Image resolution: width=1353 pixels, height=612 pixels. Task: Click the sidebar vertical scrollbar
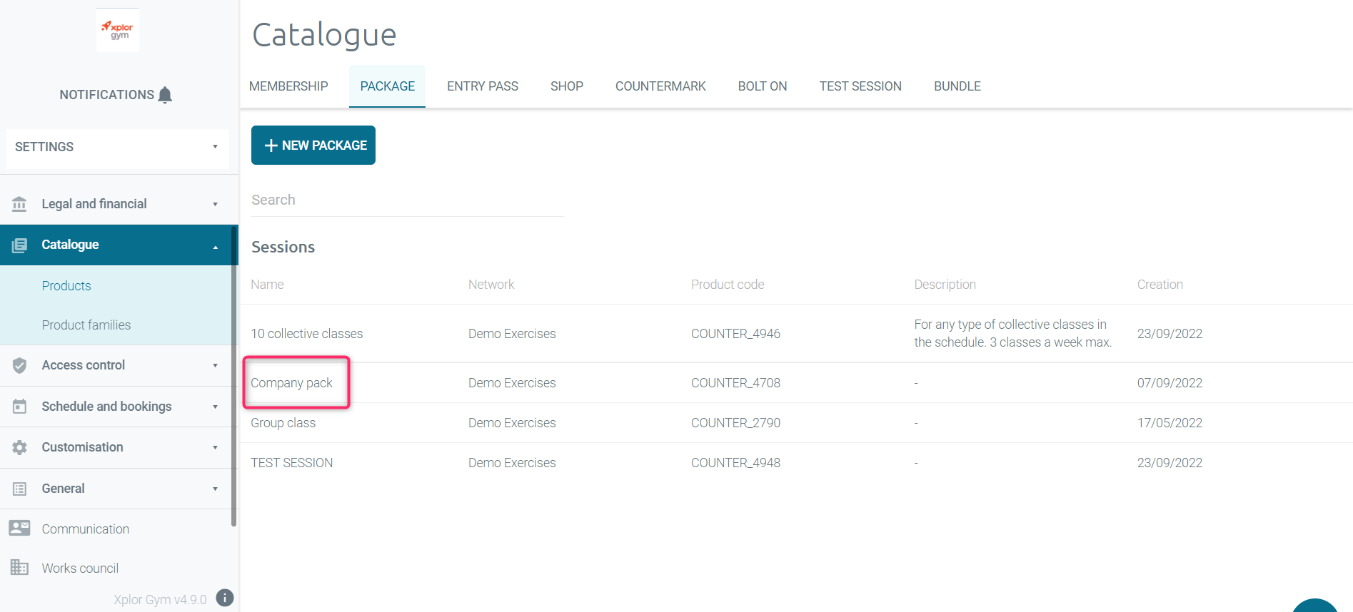click(x=234, y=378)
